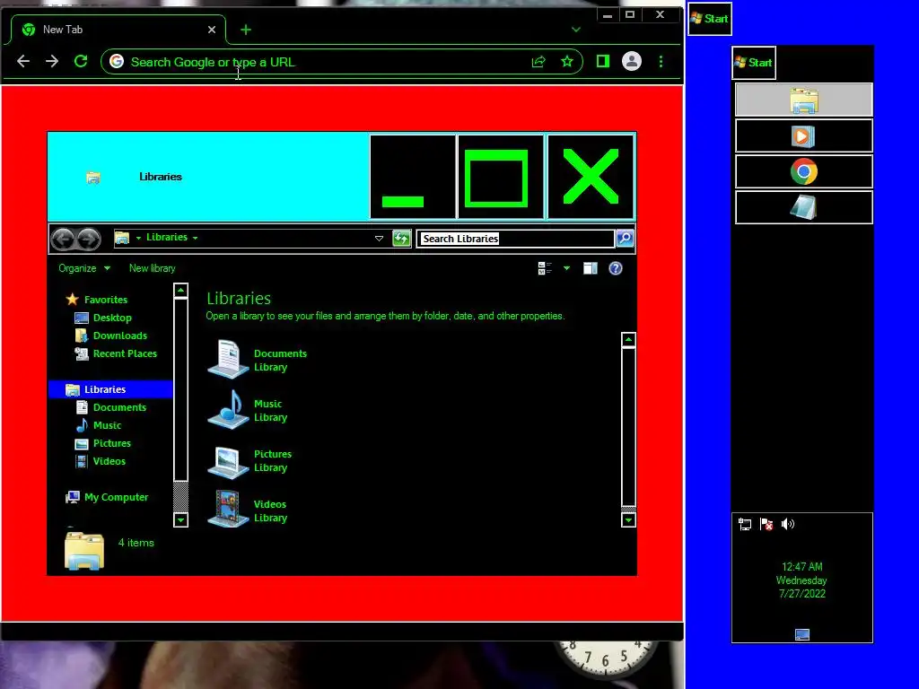Click the 12:47 AM clock in the tray
919x689 pixels.
click(x=801, y=567)
